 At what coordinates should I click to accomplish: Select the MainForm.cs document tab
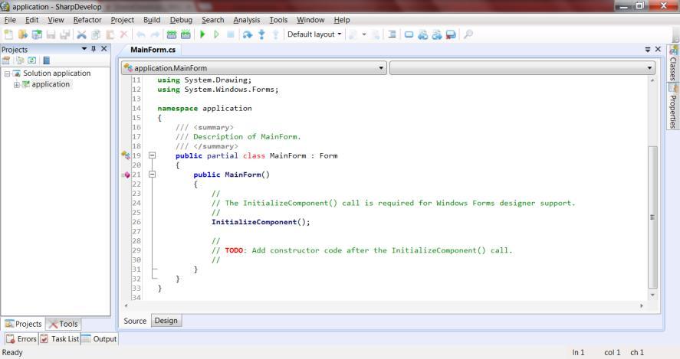[x=153, y=49]
